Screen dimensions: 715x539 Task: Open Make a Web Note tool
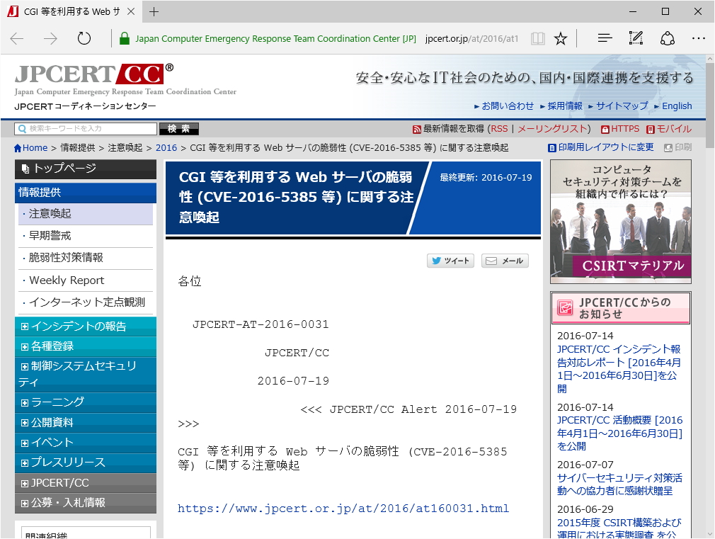[x=636, y=38]
